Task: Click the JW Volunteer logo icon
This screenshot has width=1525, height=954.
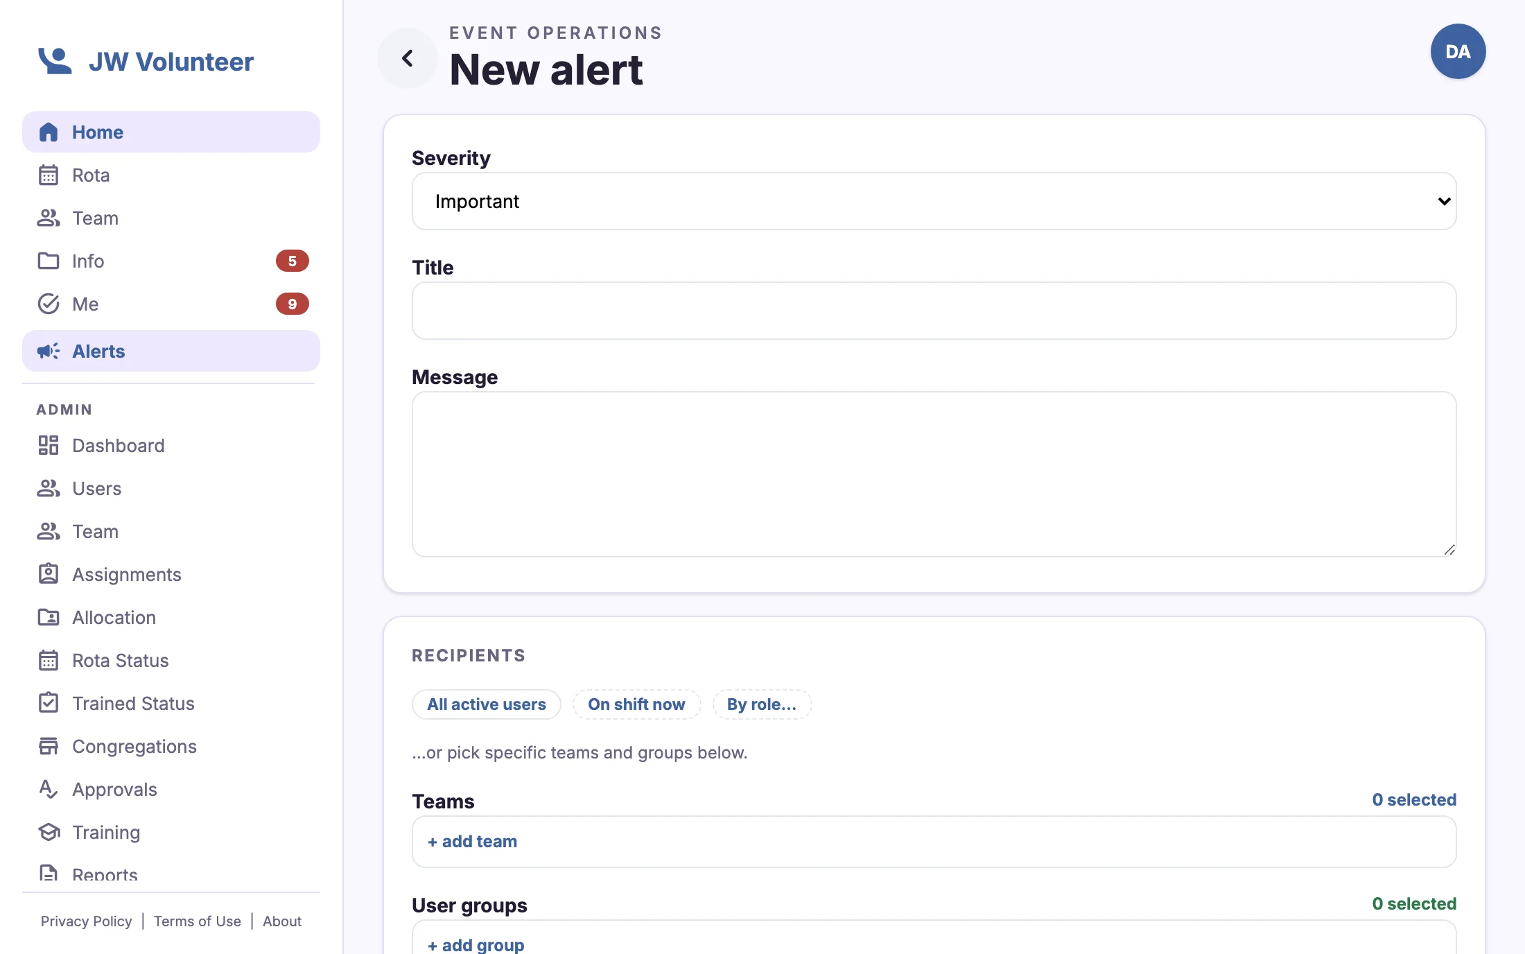Action: click(x=55, y=61)
